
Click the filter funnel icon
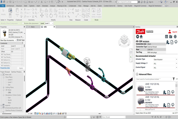pos(174,79)
